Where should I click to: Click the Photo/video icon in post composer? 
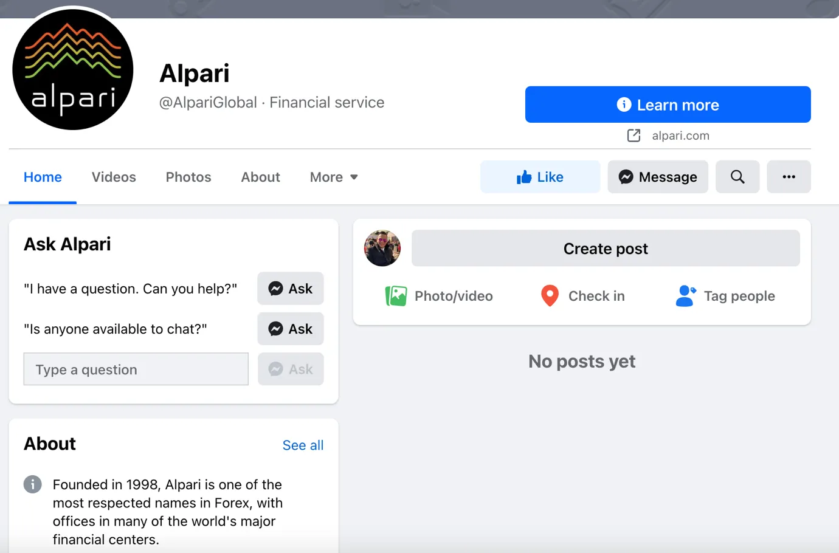tap(396, 296)
